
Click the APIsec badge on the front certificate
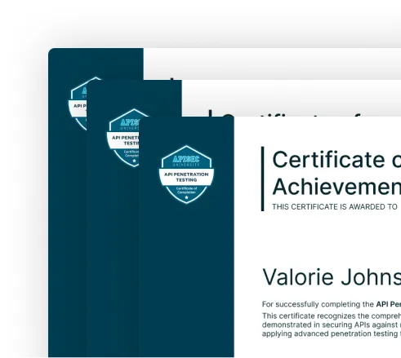point(186,175)
